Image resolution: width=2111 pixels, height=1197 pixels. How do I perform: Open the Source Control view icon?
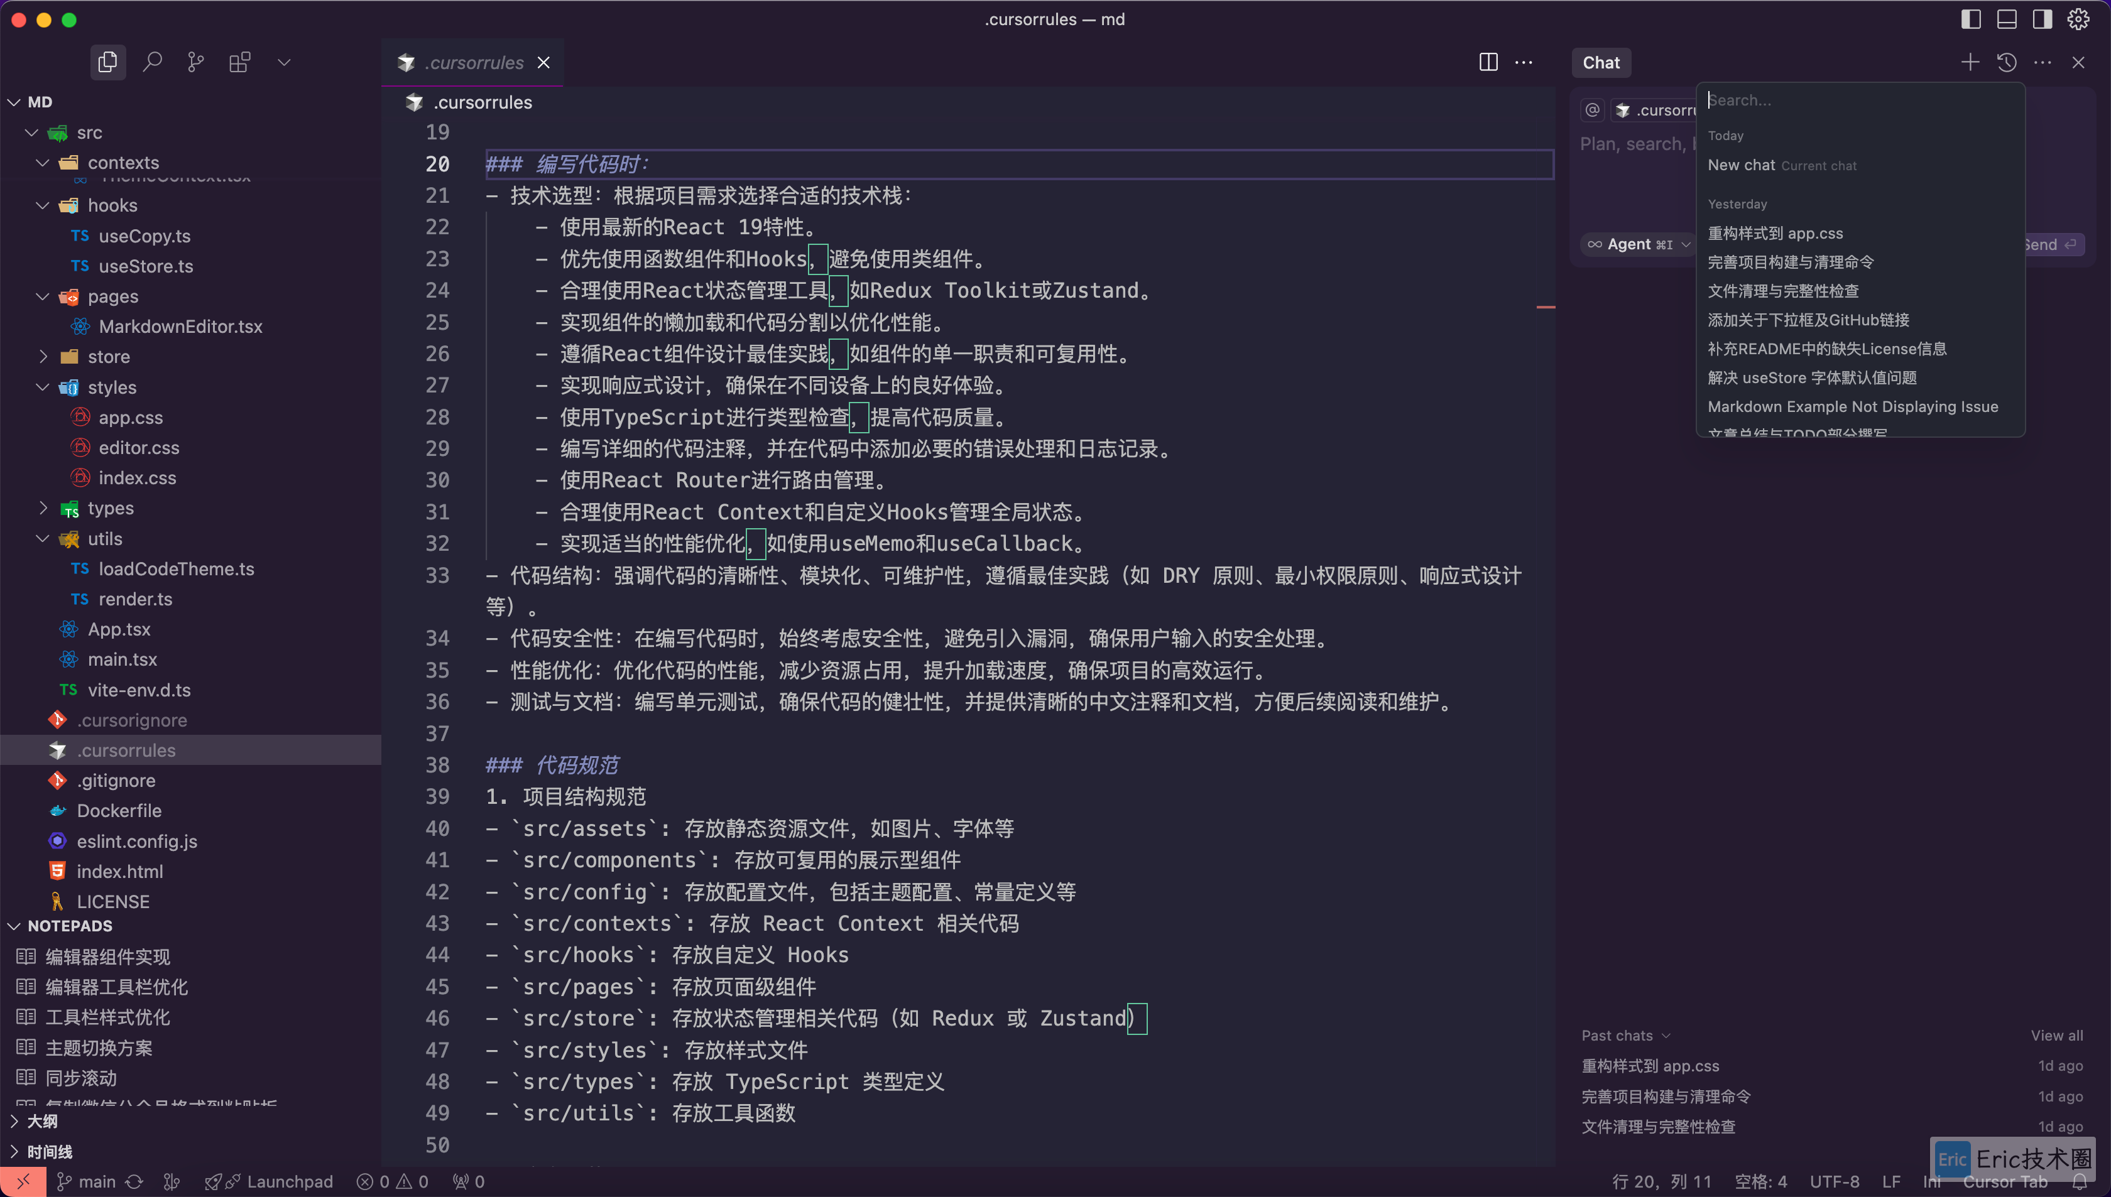coord(196,62)
